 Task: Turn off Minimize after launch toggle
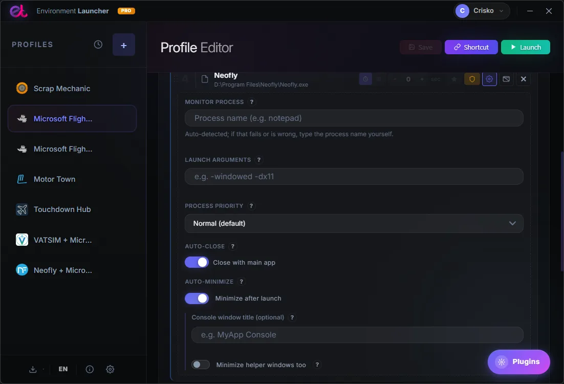click(197, 298)
